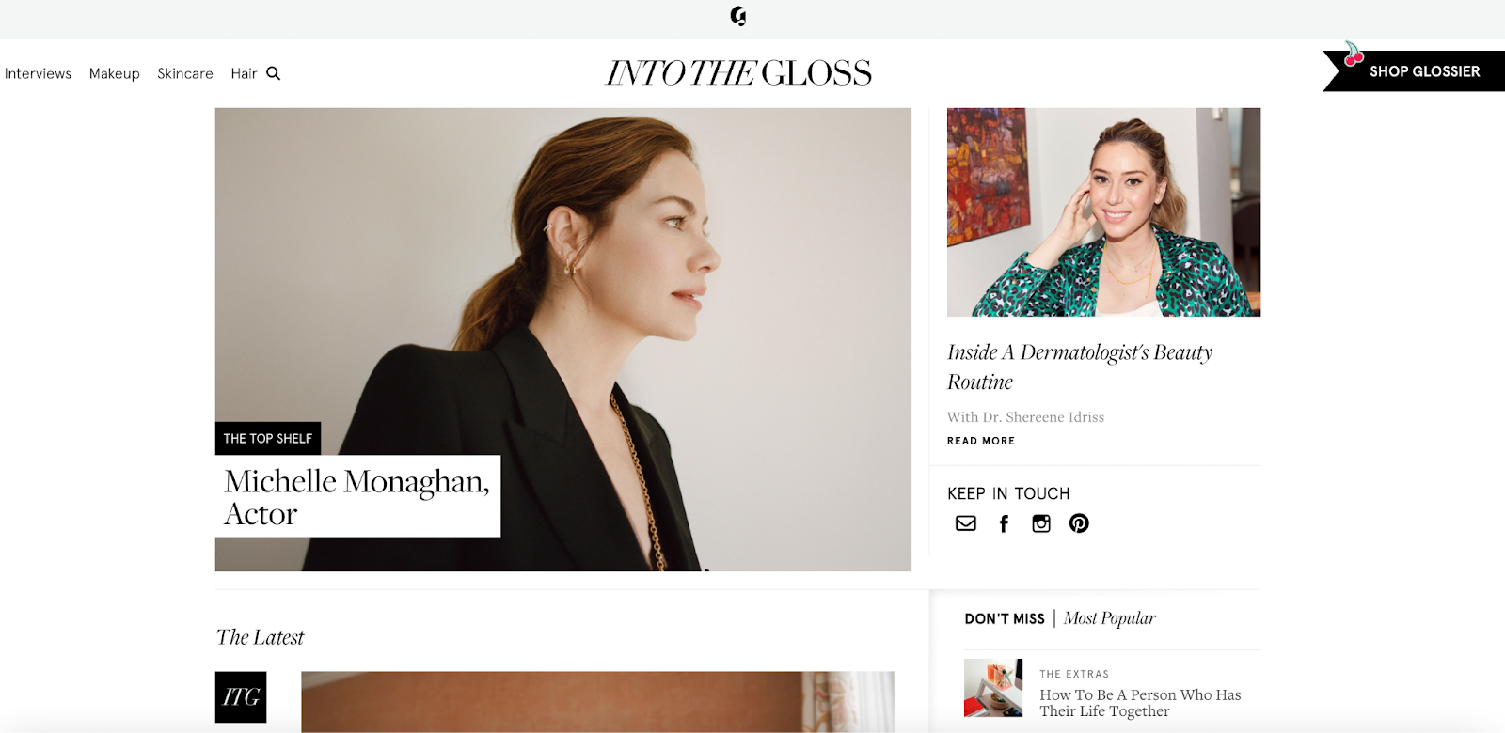Click Read More under dermatologist article
This screenshot has height=733, width=1505.
click(981, 441)
